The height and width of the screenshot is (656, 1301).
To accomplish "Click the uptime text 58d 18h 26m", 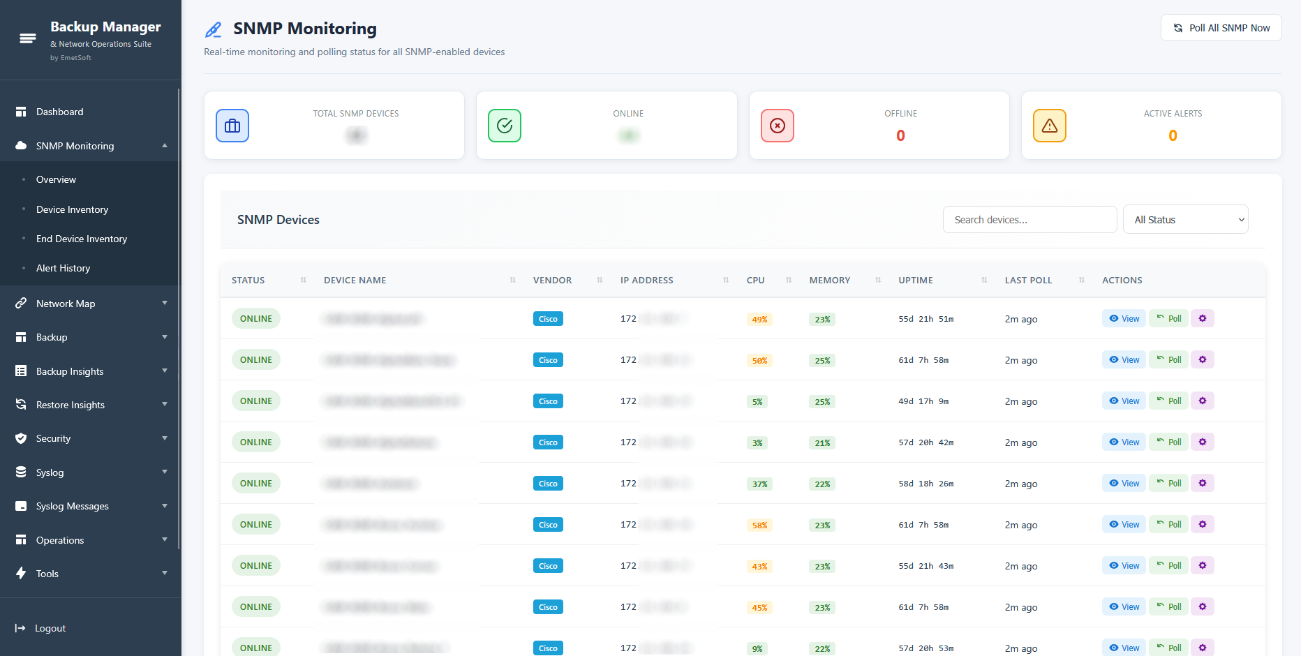I will click(x=925, y=484).
